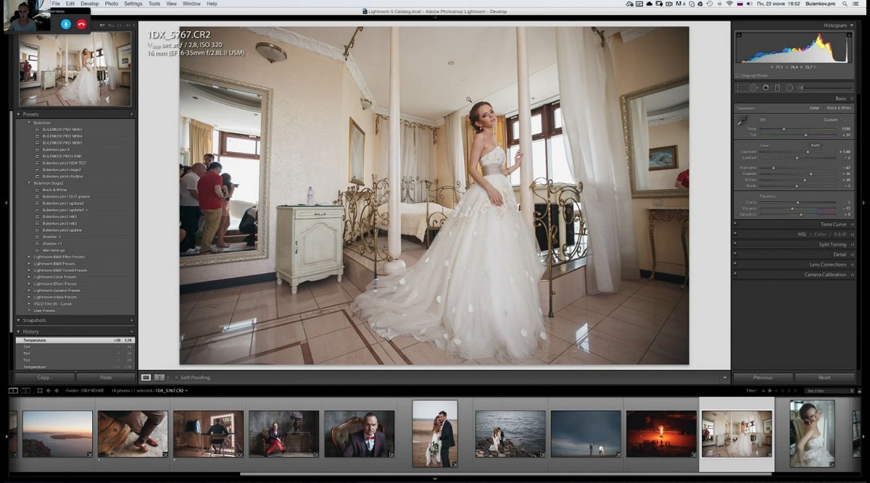This screenshot has height=483, width=870.
Task: Select the Graduated Filter tool
Action: click(x=777, y=88)
